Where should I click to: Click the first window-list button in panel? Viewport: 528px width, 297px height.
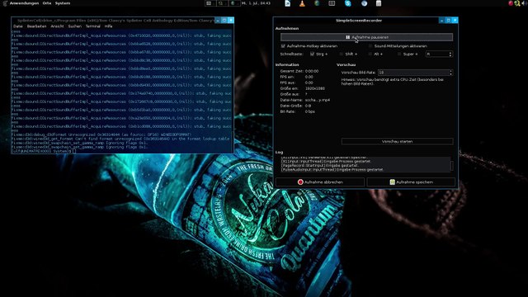210,3
